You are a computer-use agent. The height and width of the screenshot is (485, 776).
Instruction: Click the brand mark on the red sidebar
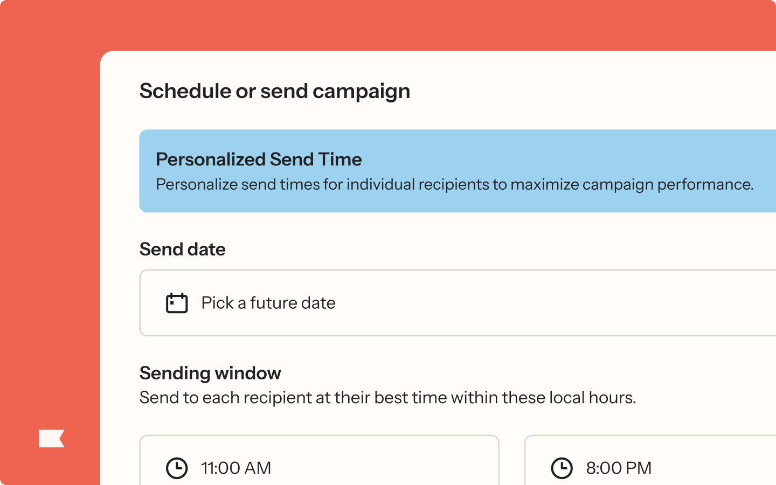pos(51,438)
